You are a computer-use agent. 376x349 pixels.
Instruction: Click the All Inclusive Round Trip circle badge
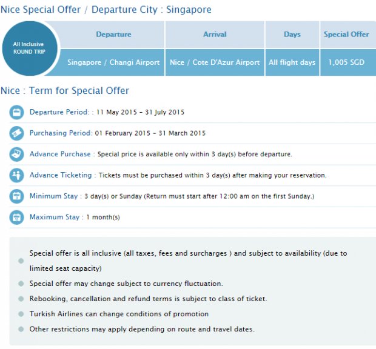point(30,48)
